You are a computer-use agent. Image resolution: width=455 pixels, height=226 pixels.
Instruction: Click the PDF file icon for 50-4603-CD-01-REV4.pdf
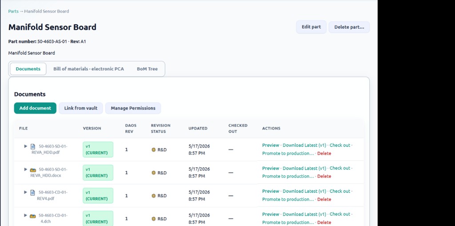tap(33, 192)
